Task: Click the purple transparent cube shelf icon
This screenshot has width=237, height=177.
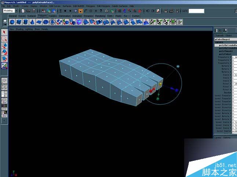Action: tap(79, 22)
